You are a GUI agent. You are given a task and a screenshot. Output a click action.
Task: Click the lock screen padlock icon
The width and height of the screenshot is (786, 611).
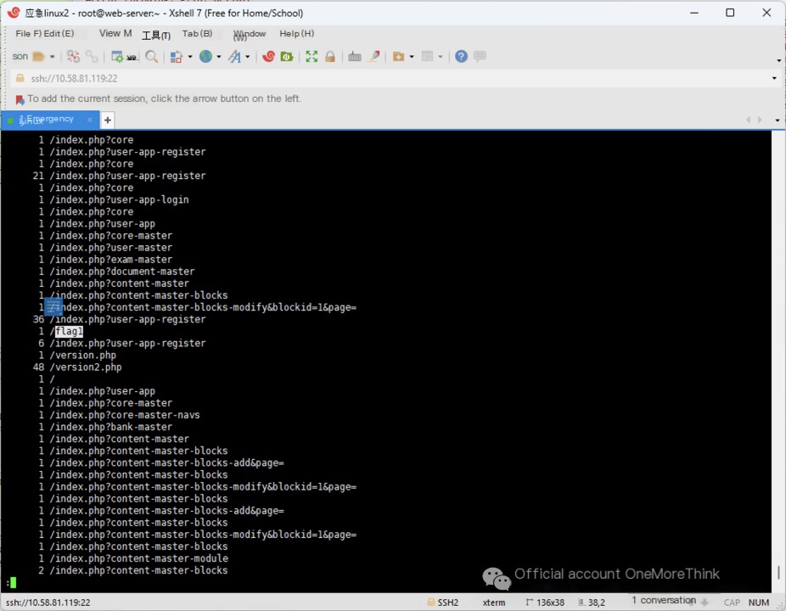click(330, 56)
